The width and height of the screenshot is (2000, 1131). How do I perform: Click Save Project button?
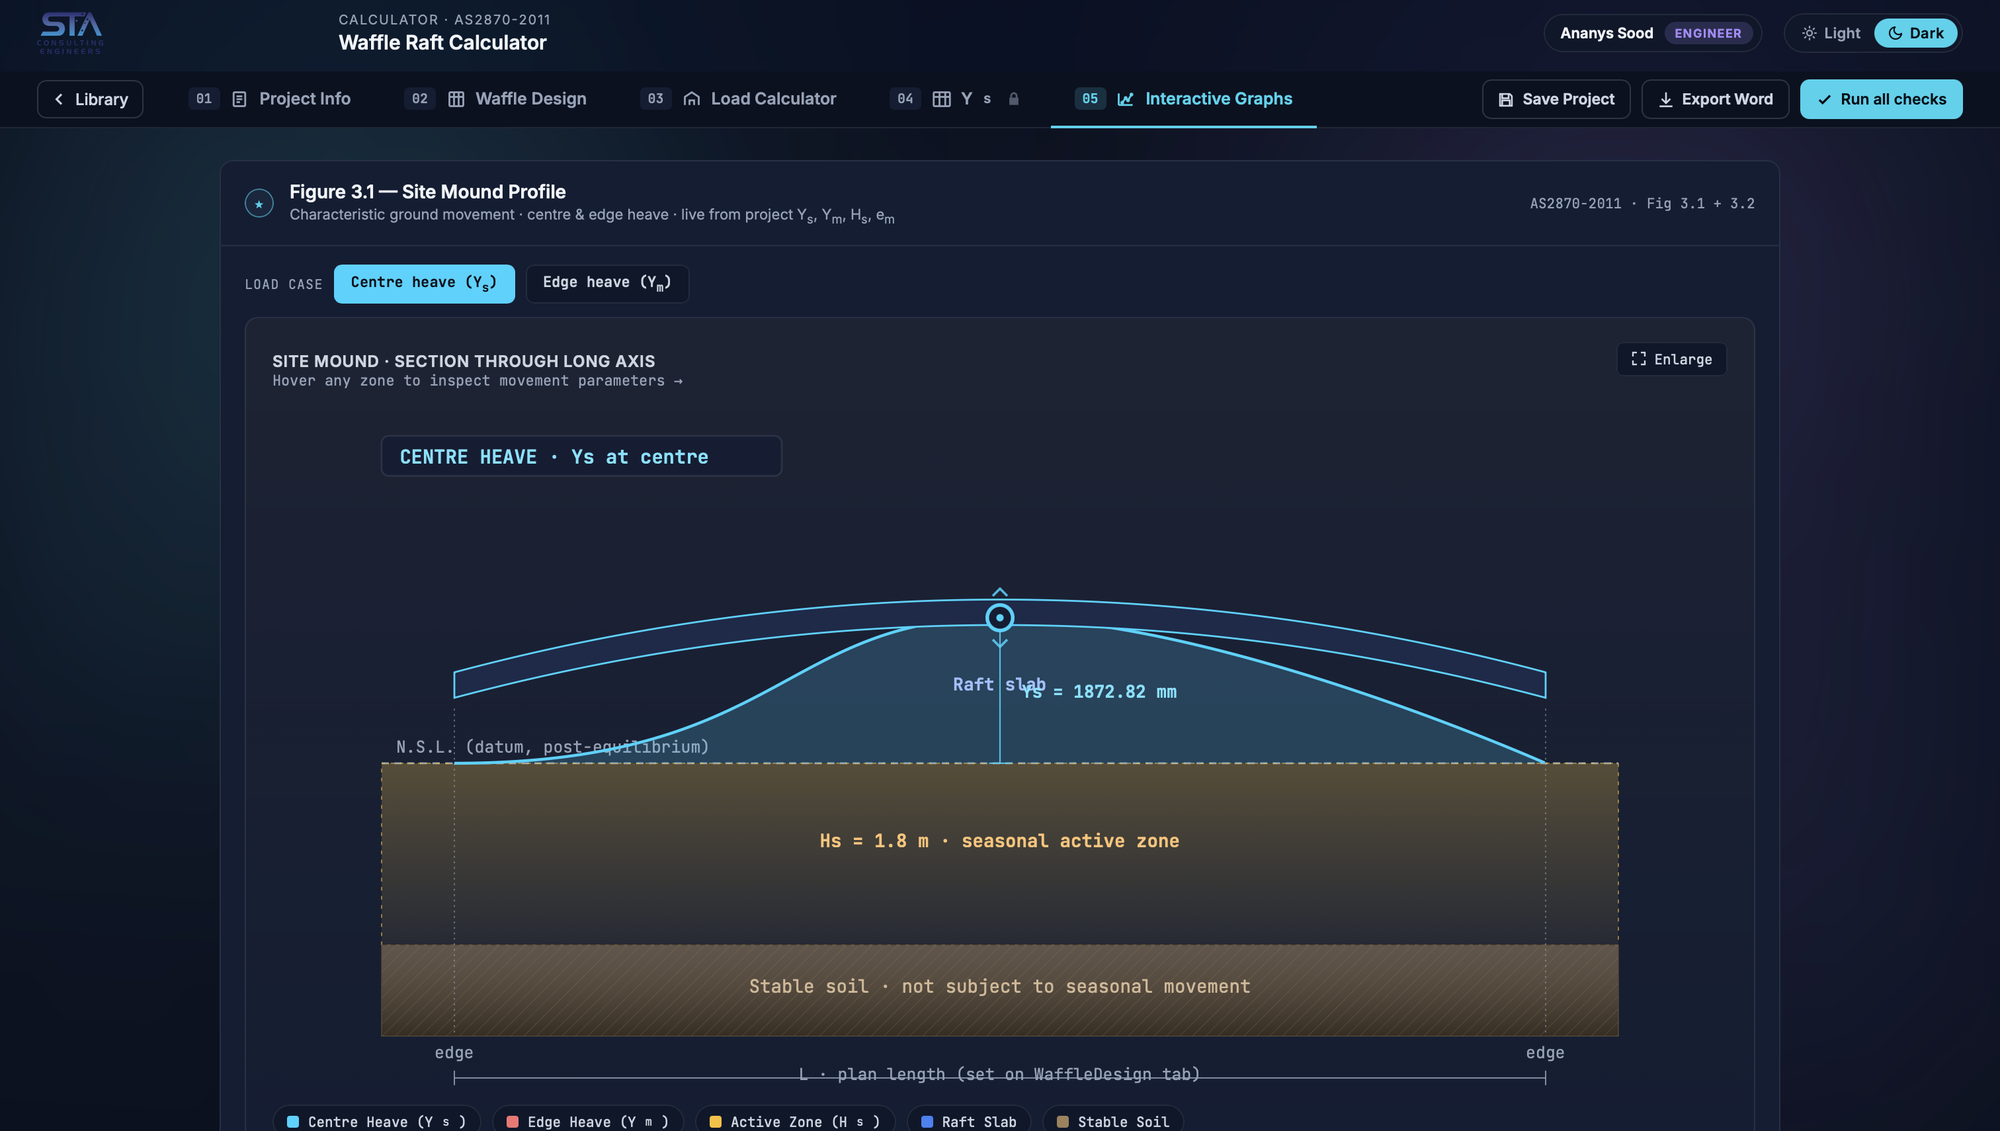coord(1556,99)
